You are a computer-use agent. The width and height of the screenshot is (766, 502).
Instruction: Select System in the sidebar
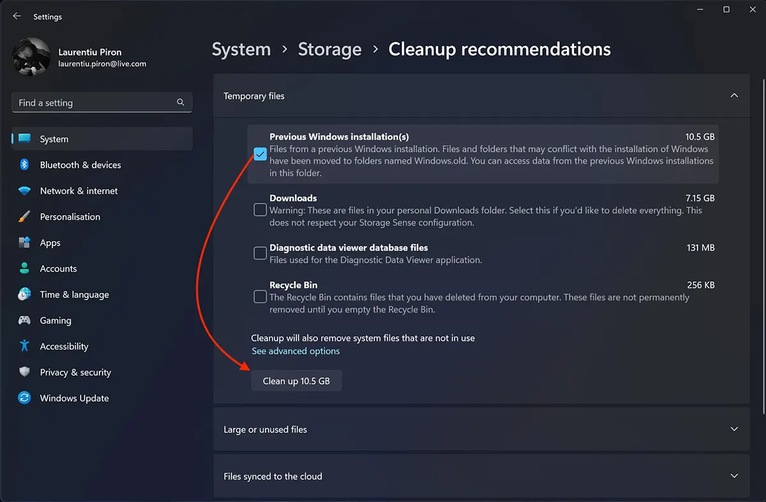click(x=102, y=138)
